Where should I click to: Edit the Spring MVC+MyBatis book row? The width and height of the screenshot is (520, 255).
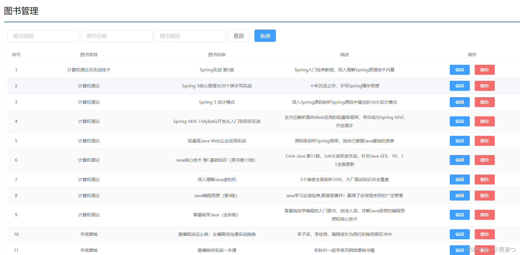coord(459,121)
